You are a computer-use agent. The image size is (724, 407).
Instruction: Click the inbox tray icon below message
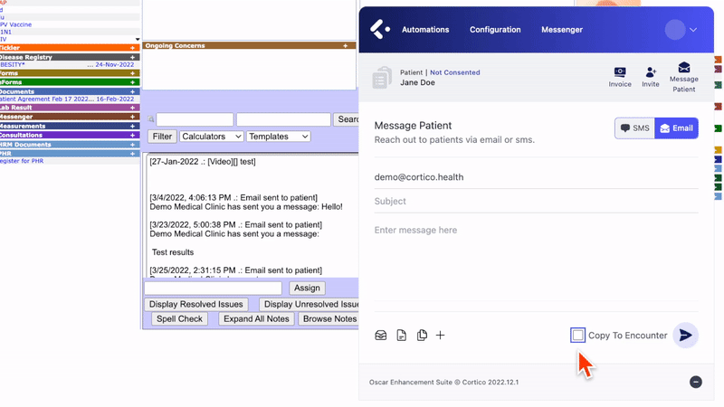(x=381, y=336)
